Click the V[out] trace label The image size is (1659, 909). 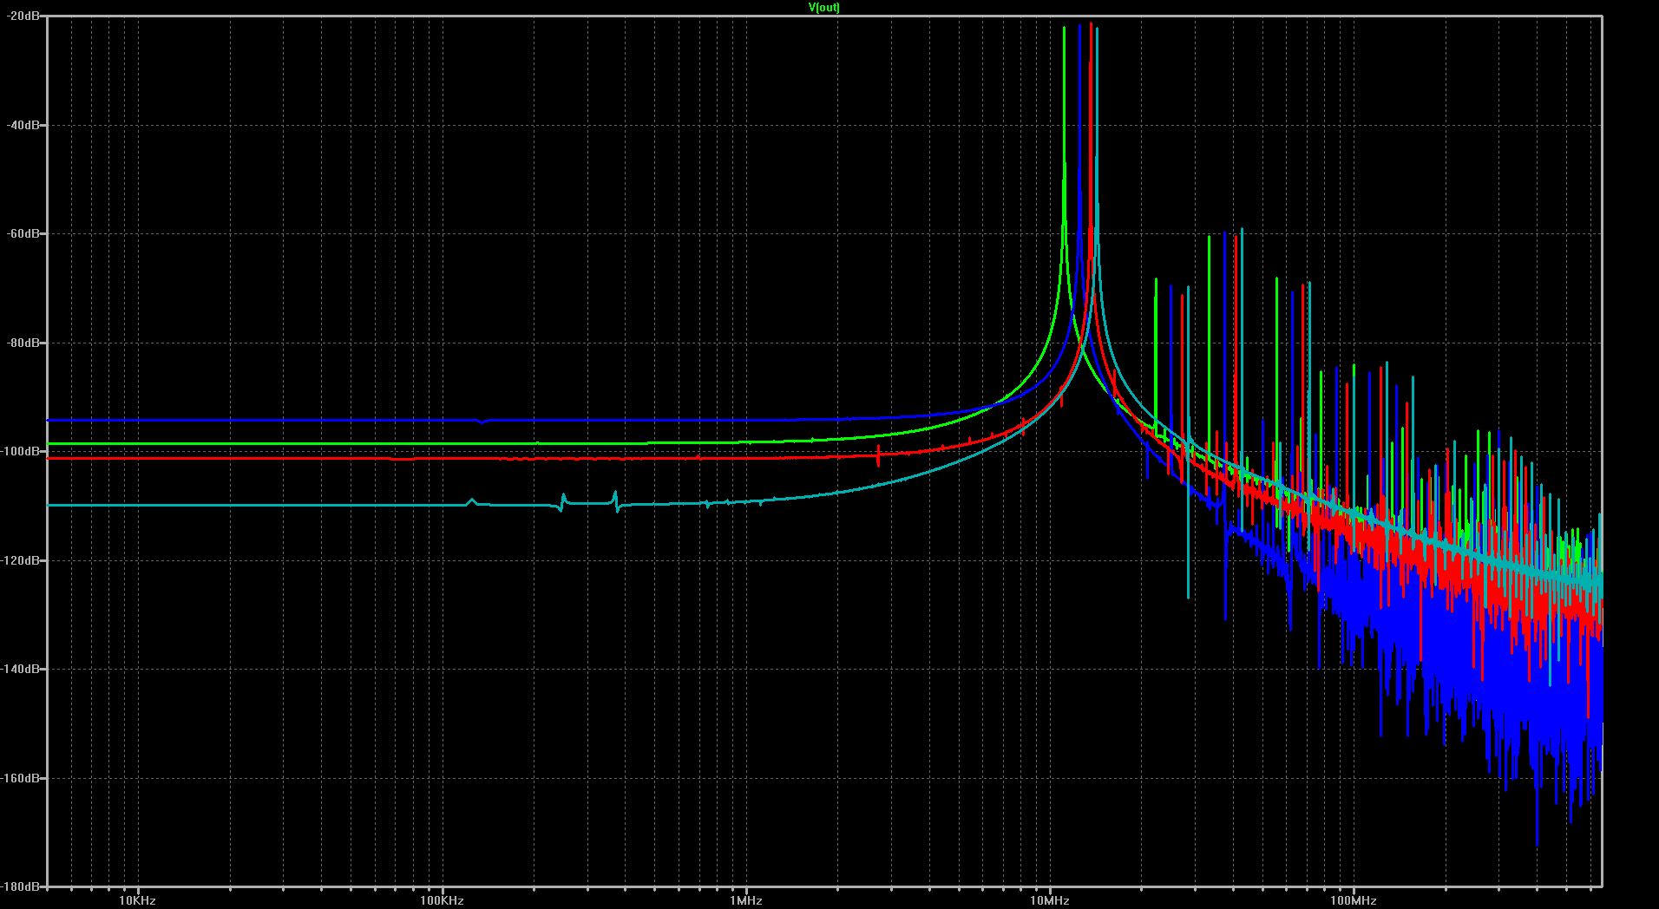click(823, 8)
